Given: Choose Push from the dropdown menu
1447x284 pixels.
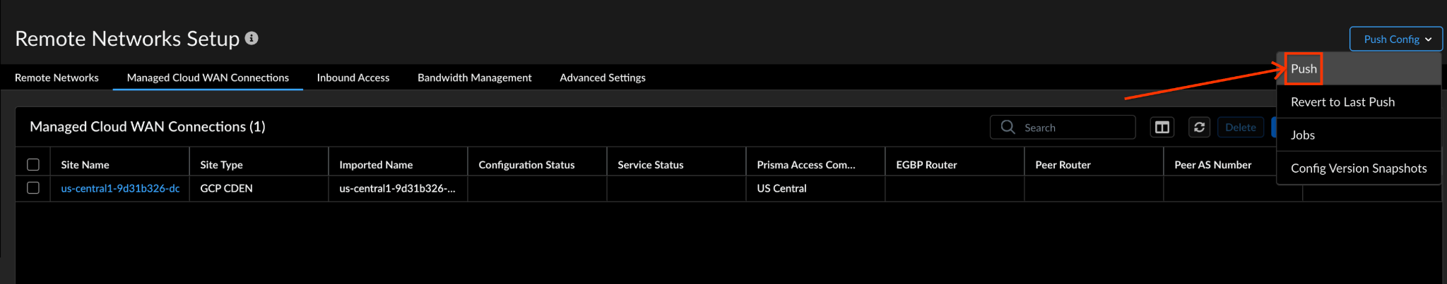Looking at the screenshot, I should click(x=1304, y=68).
